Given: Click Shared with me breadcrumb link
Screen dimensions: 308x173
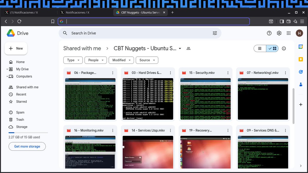Looking at the screenshot, I should pos(82,48).
